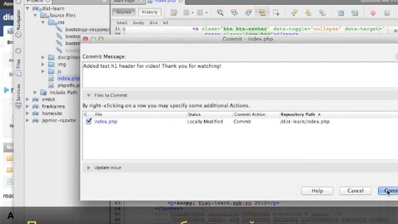The image size is (398, 224).
Task: Click Cancel in the commit dialog
Action: [x=355, y=191]
